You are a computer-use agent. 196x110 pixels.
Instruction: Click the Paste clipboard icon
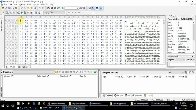click(28, 8)
